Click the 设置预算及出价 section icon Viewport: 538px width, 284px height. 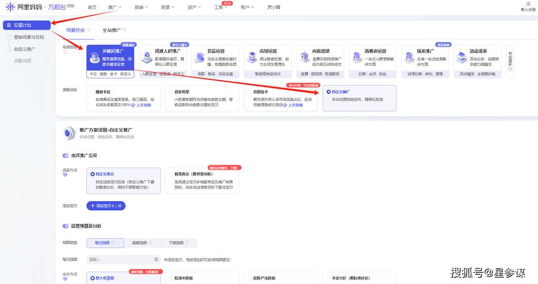pos(65,226)
